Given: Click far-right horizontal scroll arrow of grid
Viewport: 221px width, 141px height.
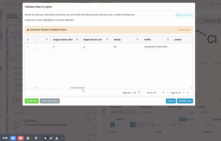Looking at the screenshot, I should tap(191, 88).
